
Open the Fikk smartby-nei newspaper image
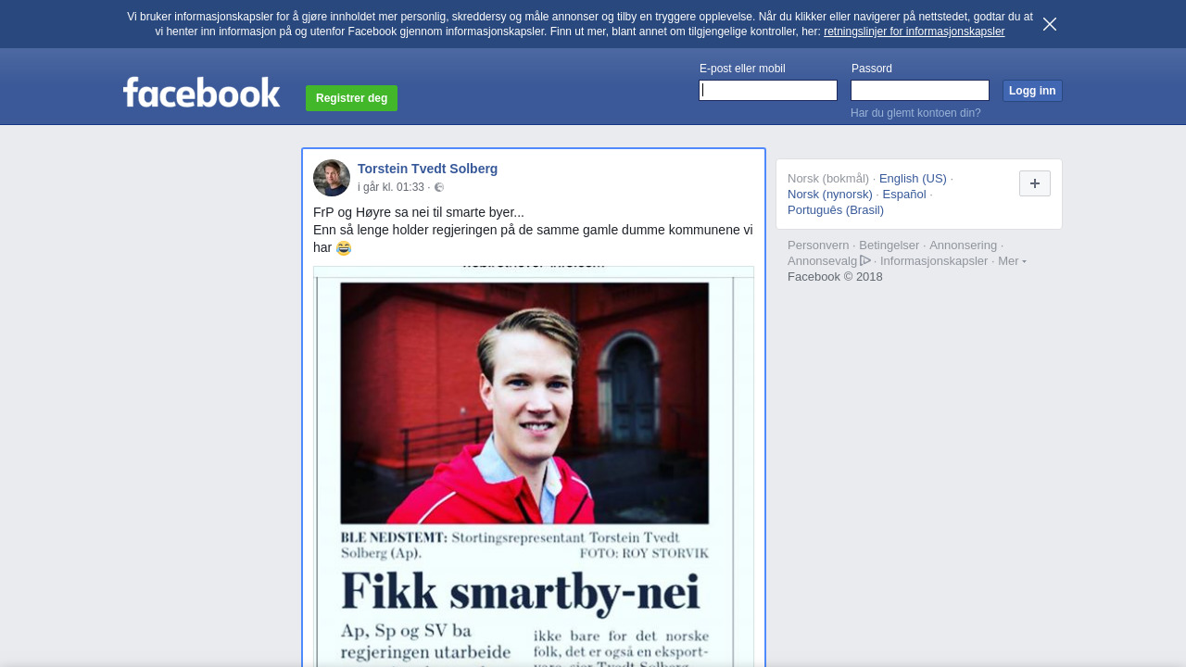coord(534,466)
